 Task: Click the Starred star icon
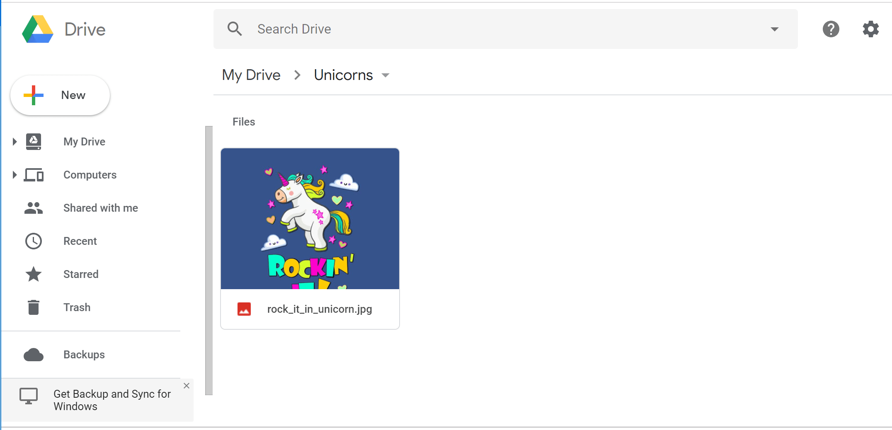34,274
